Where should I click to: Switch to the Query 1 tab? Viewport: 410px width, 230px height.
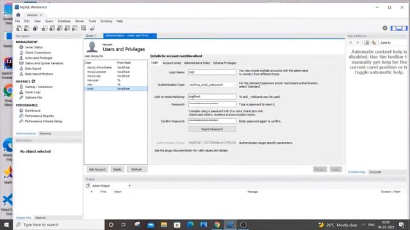pos(91,36)
